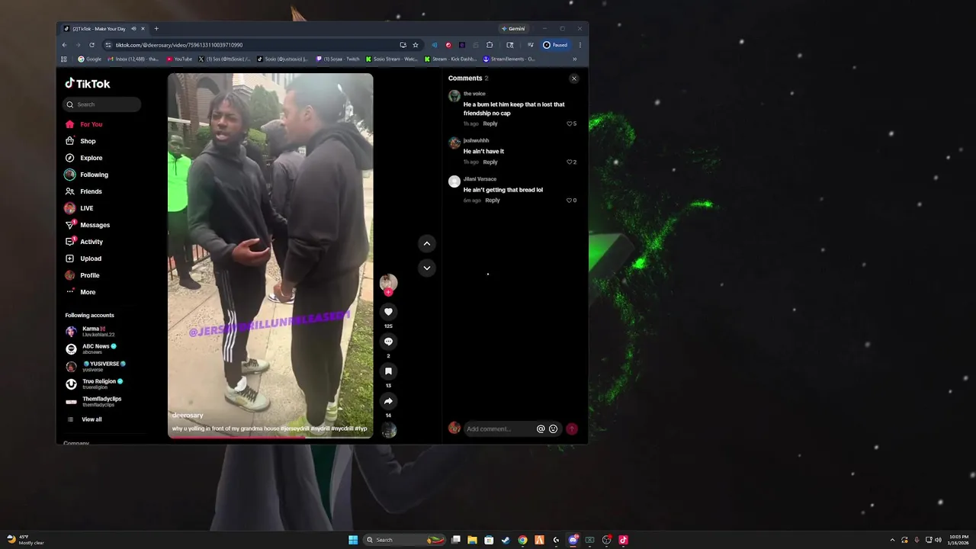Image resolution: width=976 pixels, height=549 pixels.
Task: Expand the View all following accounts
Action: (x=84, y=419)
